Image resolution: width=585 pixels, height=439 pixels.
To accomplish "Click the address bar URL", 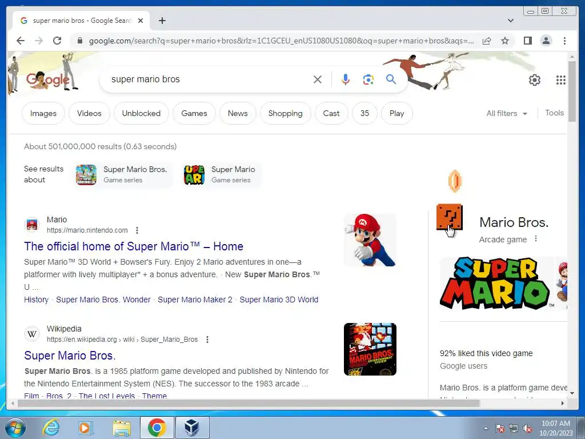I will (x=281, y=41).
